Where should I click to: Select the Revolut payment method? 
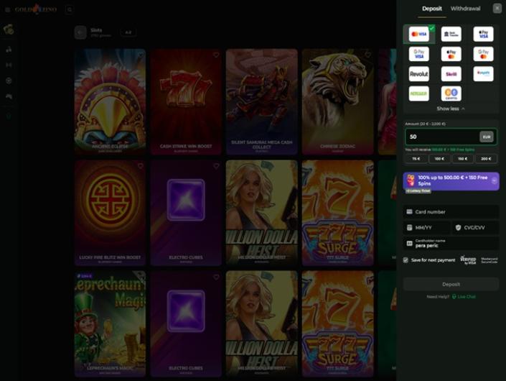[x=418, y=73]
